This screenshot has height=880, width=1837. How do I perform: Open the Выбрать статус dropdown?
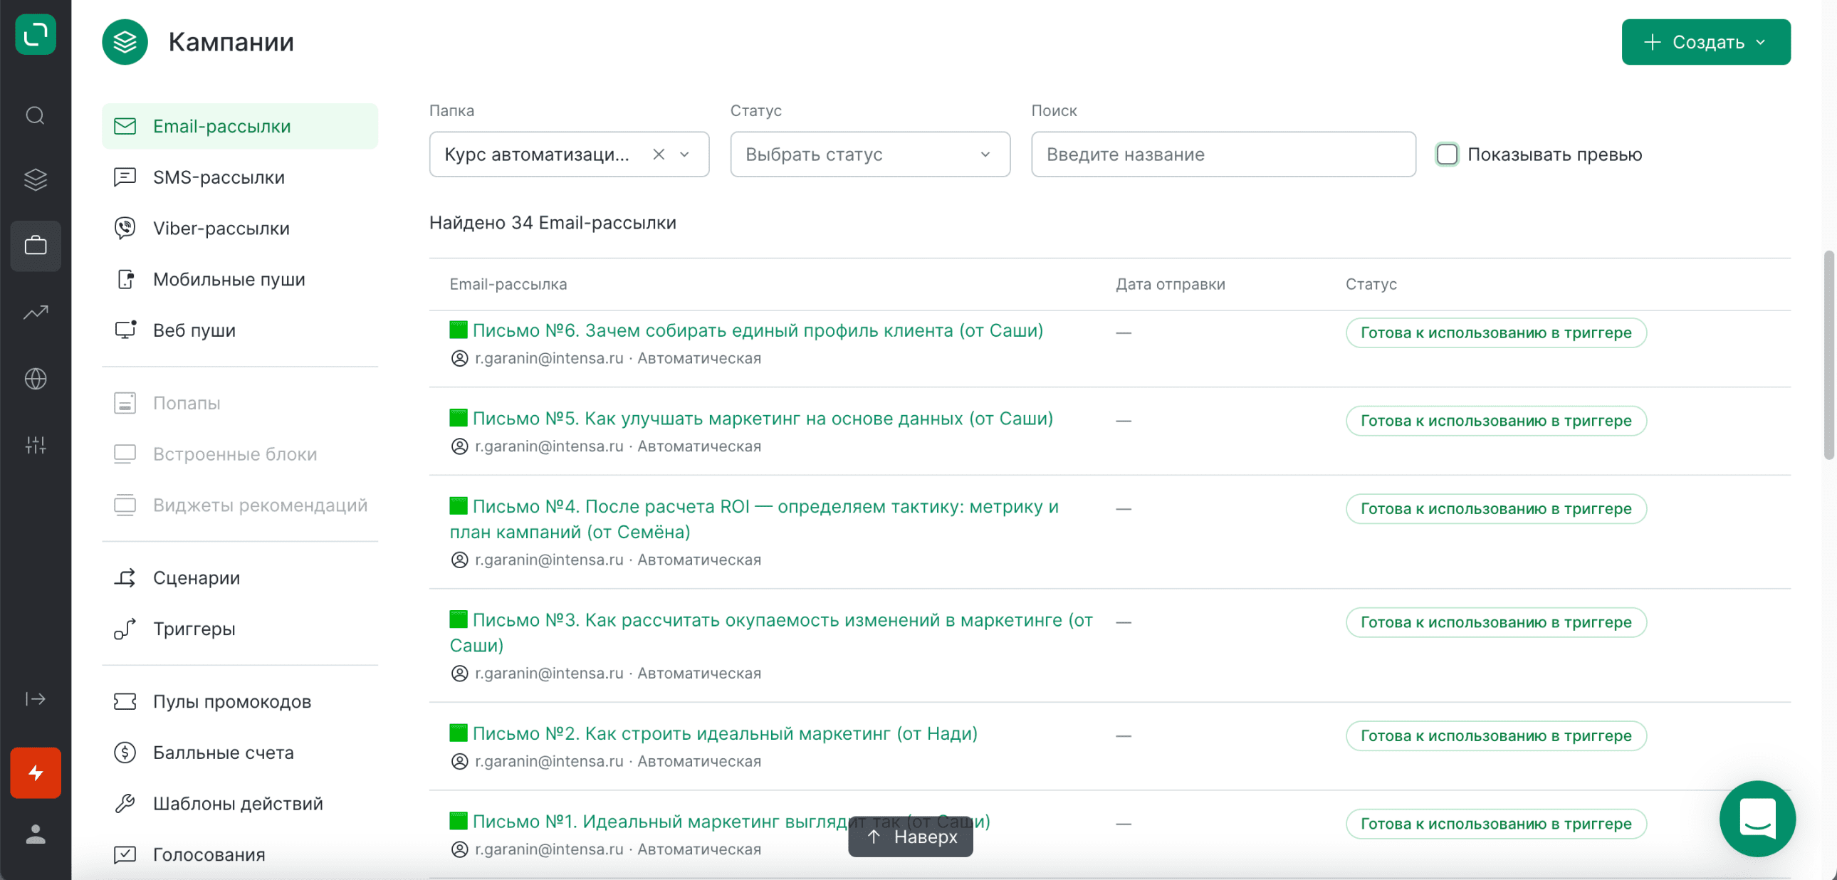coord(869,154)
